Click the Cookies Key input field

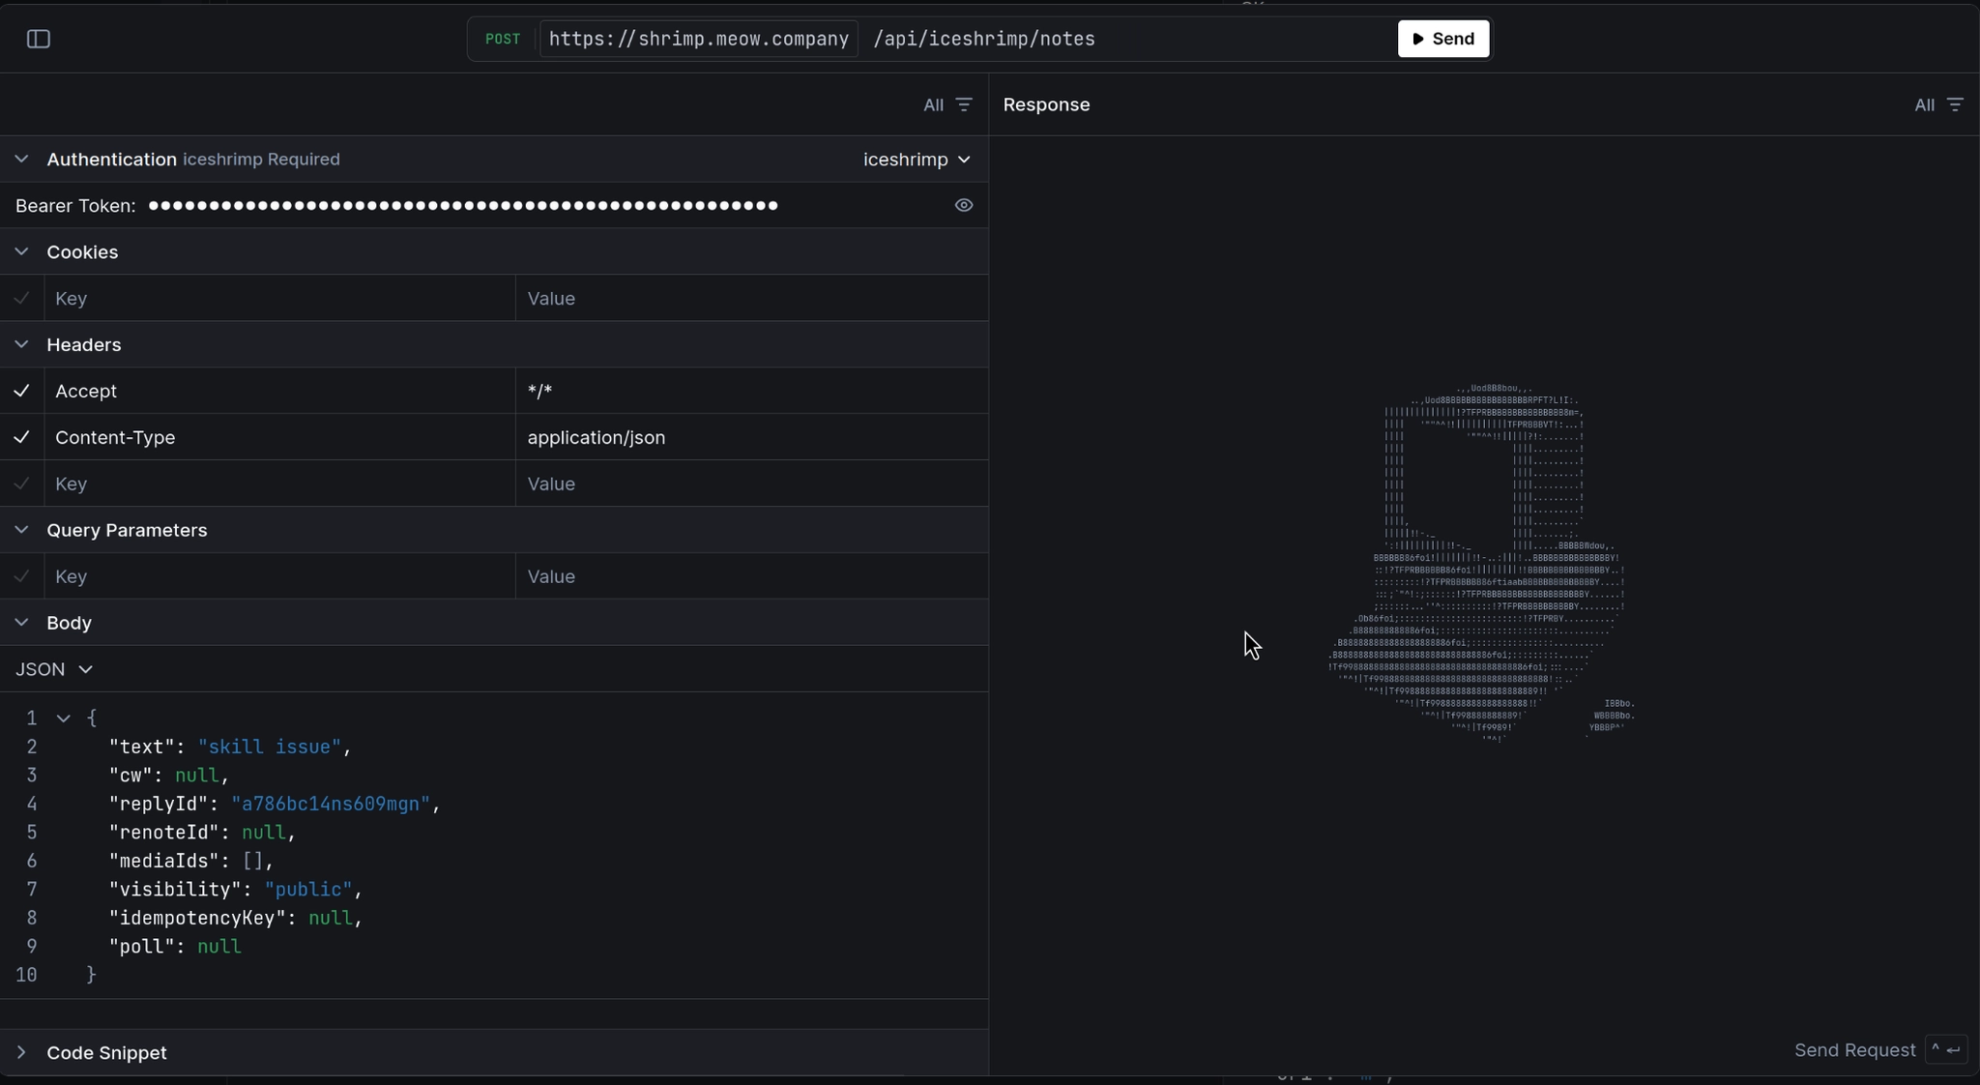[278, 299]
